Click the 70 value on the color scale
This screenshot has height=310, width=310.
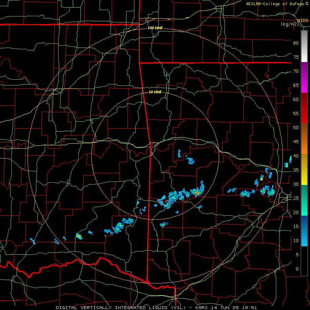296,71
